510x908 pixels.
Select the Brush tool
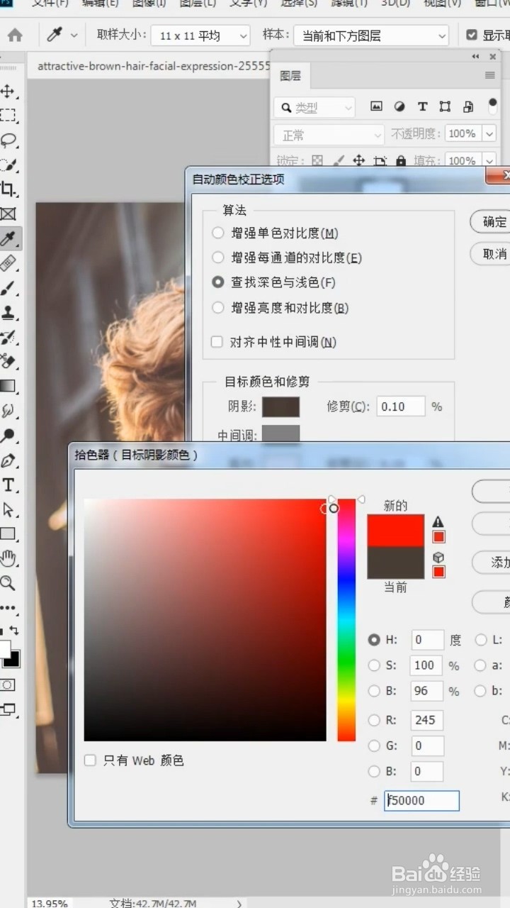pos(8,287)
